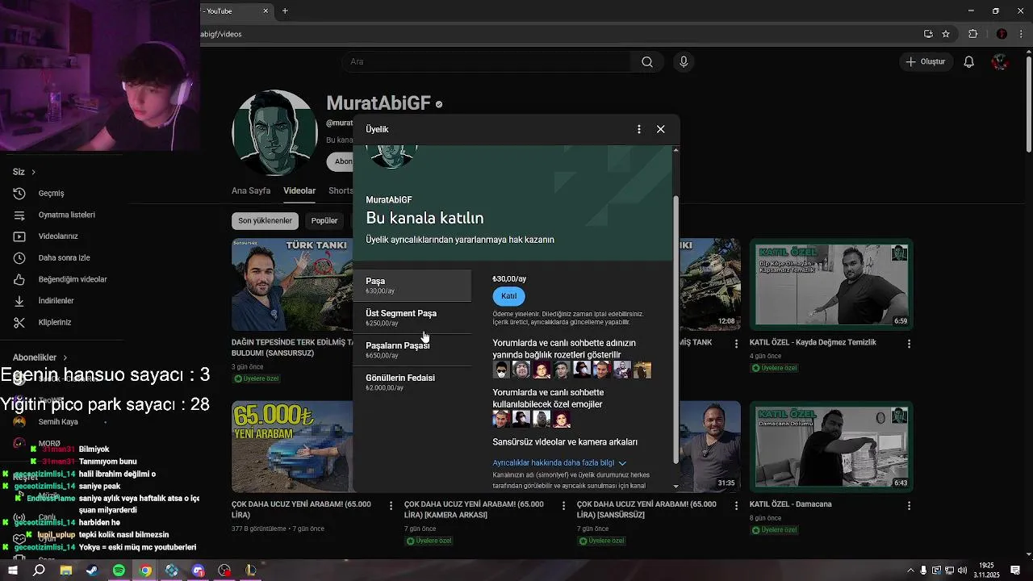Switch to the Videolar channel tab
Viewport: 1033px width, 581px height.
299,191
